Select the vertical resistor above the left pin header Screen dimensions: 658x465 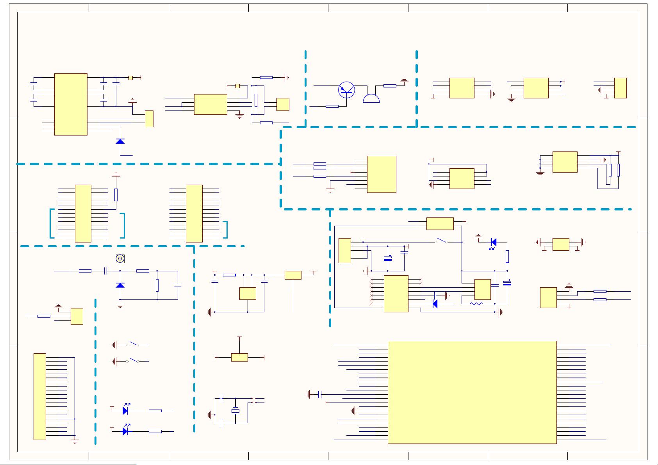116,195
